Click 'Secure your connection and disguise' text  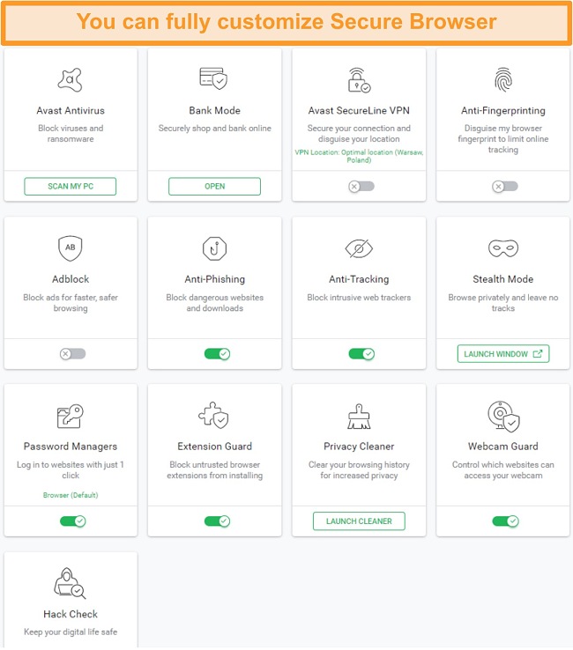[x=359, y=134]
